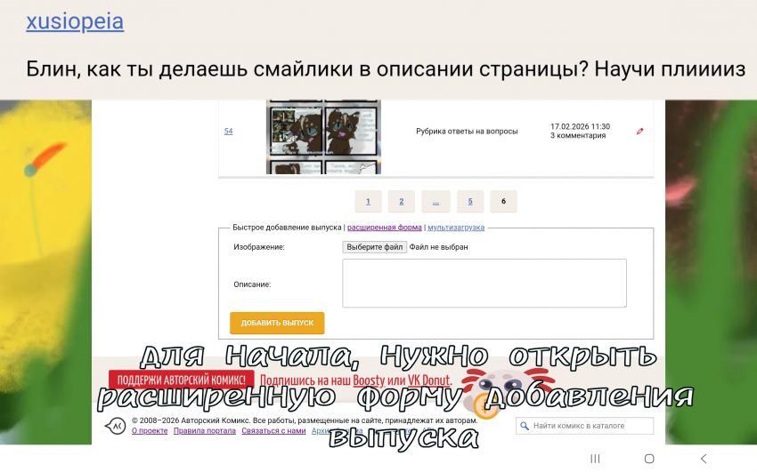757x472 pixels.
Task: Click the 'Рубрика ответы на вопросы' title text
Action: click(x=467, y=131)
